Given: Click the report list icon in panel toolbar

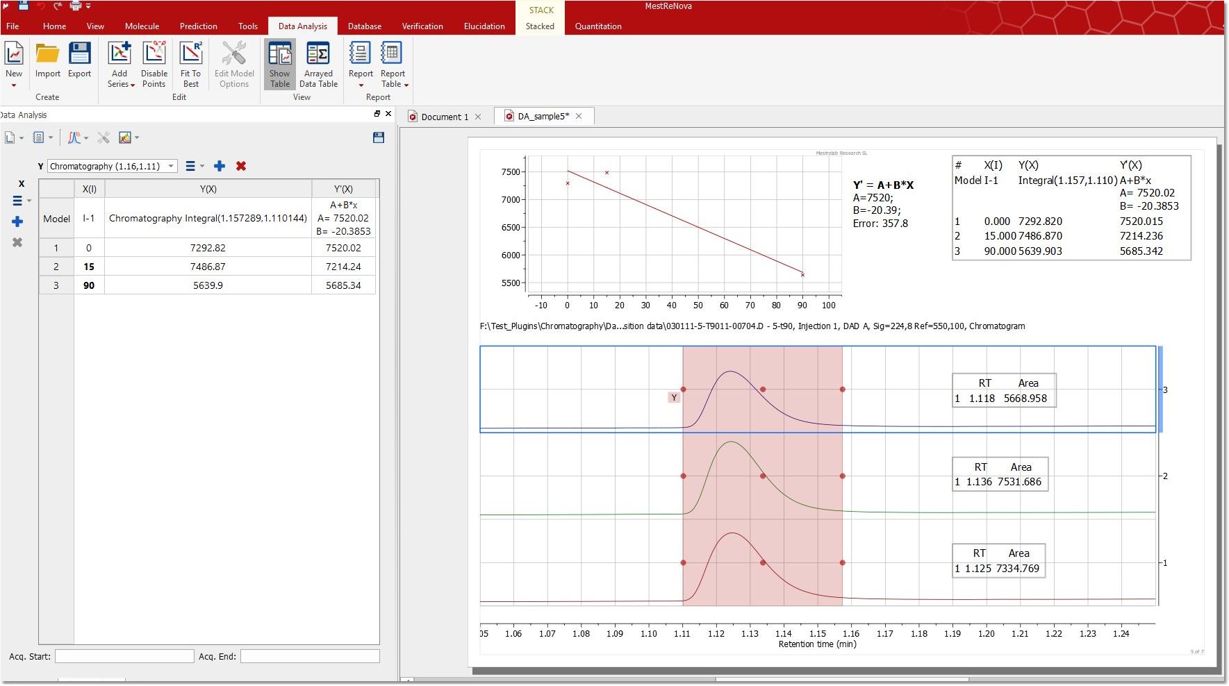Looking at the screenshot, I should (39, 137).
